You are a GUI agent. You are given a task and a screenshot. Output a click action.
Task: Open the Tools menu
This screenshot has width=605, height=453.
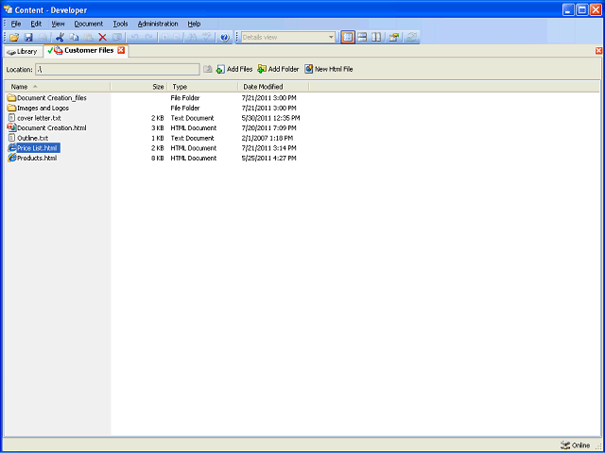(x=120, y=24)
